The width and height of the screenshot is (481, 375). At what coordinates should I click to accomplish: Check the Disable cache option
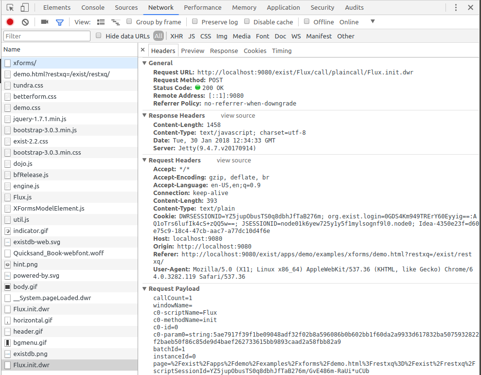tap(247, 21)
